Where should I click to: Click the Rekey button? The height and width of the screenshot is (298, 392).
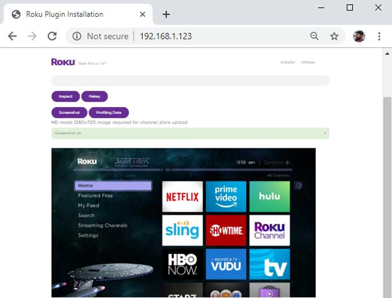[x=95, y=96]
